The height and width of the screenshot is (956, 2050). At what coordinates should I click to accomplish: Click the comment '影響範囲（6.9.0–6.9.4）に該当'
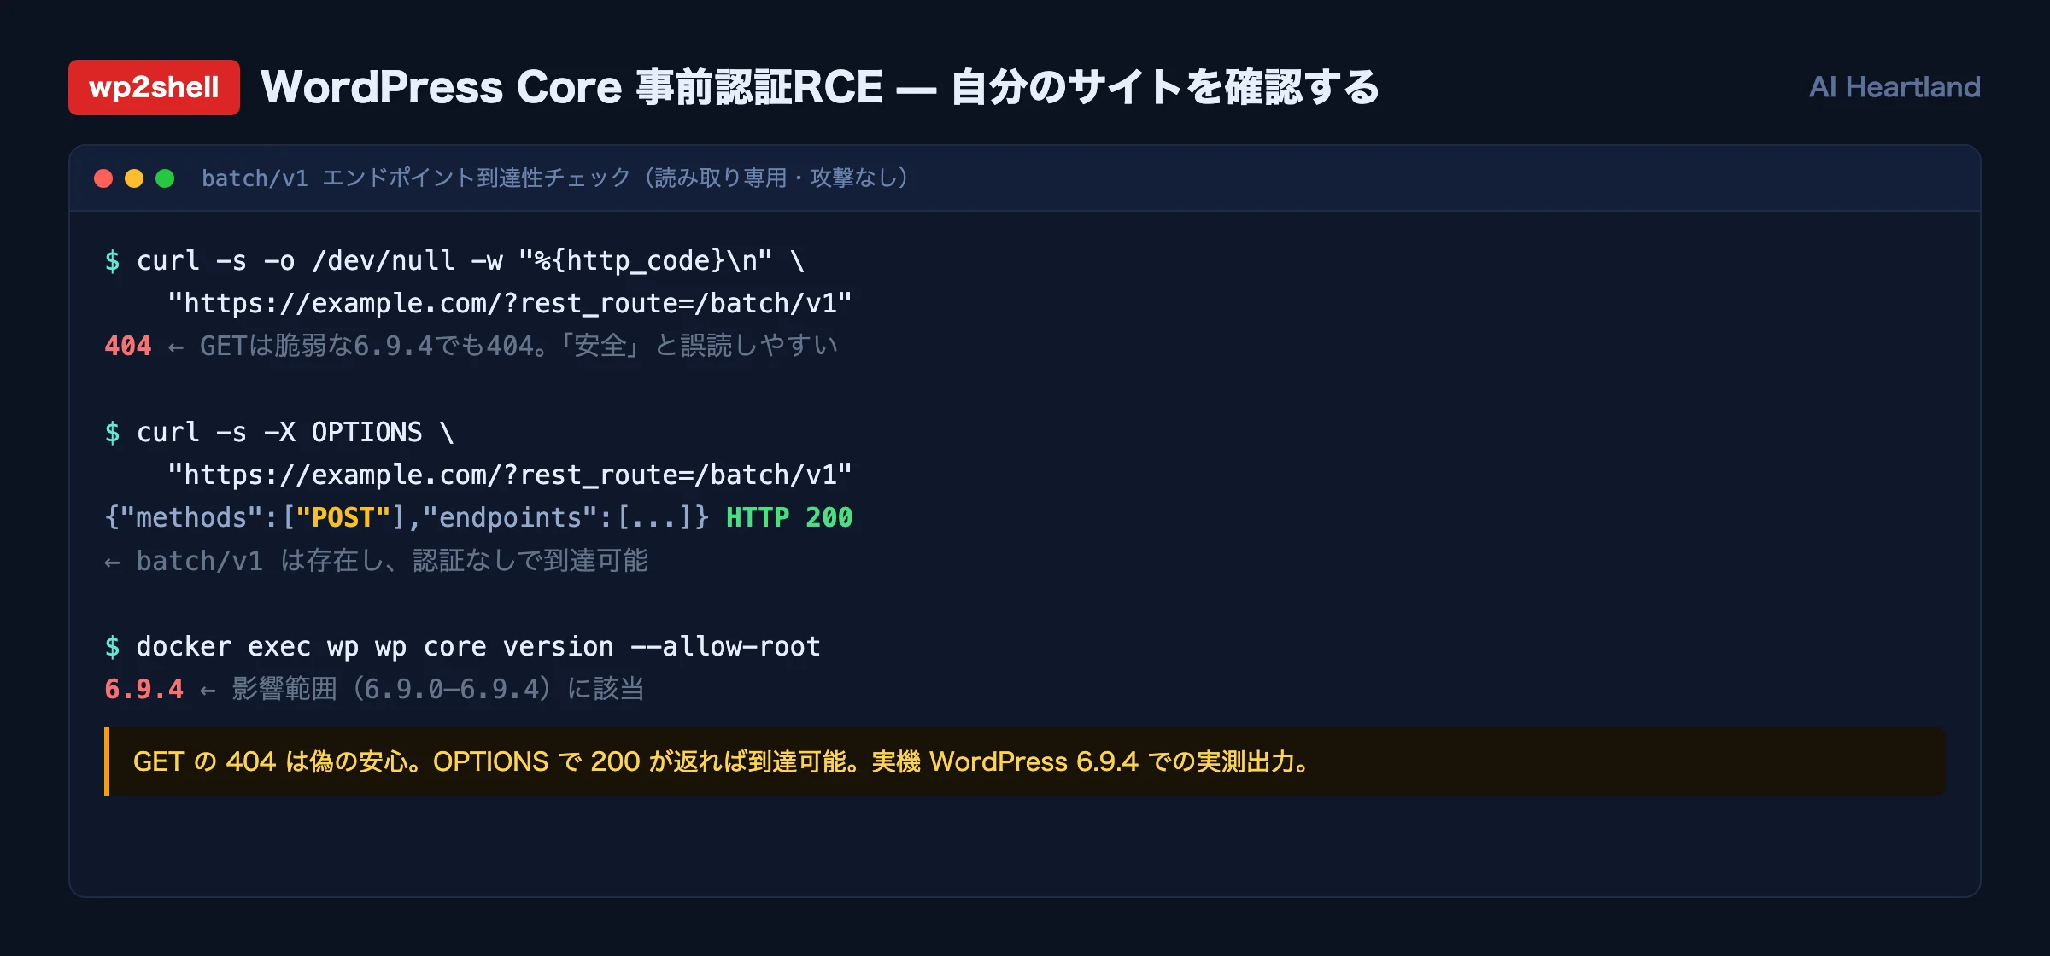click(x=438, y=689)
